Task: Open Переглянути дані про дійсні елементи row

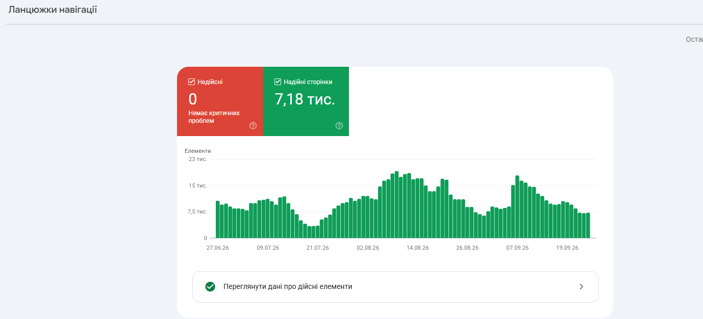Action: click(395, 287)
